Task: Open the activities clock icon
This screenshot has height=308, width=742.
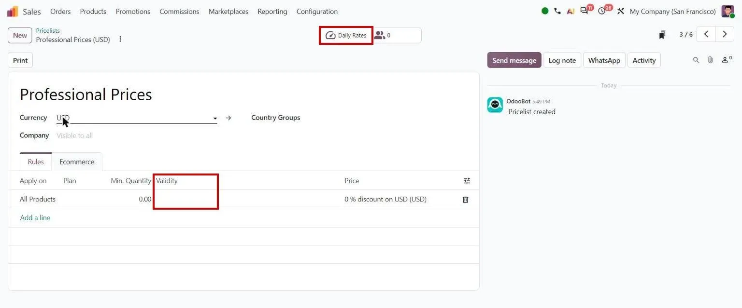Action: coord(602,11)
